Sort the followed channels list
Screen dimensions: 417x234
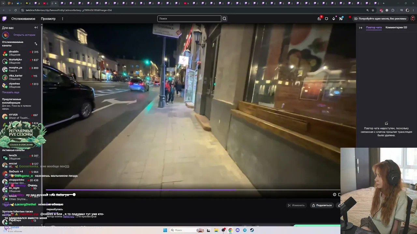[36, 44]
